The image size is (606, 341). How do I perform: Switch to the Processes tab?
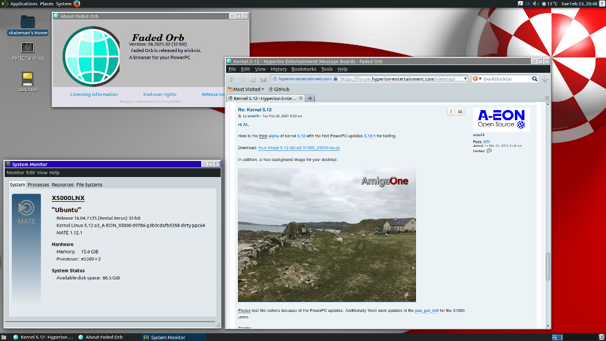[x=38, y=185]
